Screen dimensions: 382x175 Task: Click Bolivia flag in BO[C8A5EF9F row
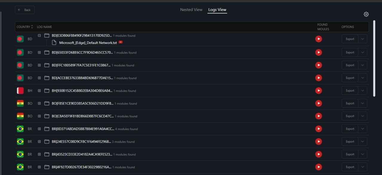tap(20, 116)
